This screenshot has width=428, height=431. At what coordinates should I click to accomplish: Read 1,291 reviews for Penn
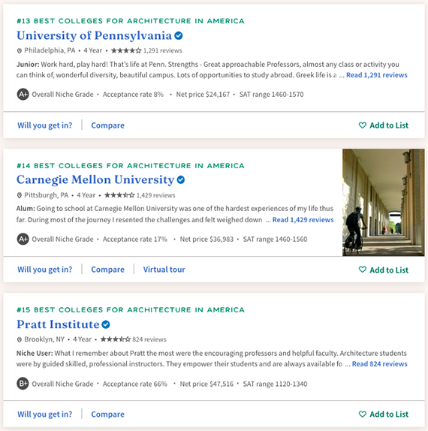tap(377, 75)
